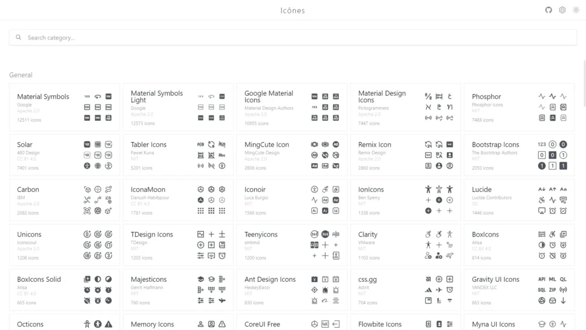Click the AB icon in Tabler Icons
This screenshot has height=330, width=586.
[x=201, y=144]
